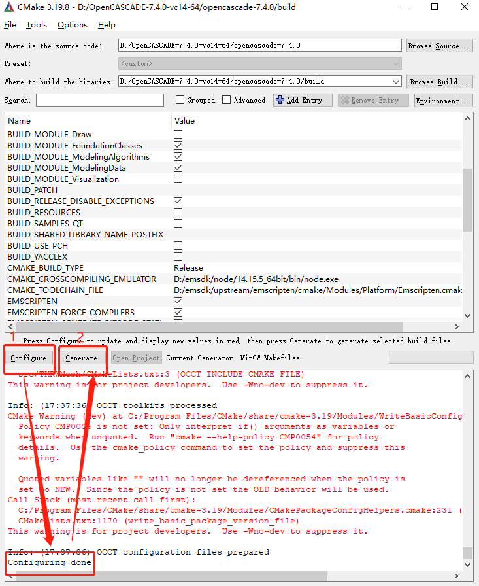The height and width of the screenshot is (586, 479).
Task: Enable BUILD_USE_PCH checkbox
Action: (178, 245)
